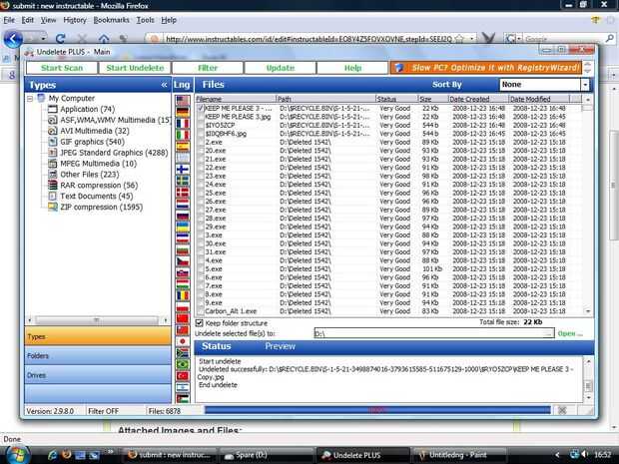619x464 pixels.
Task: Launch Internet Explorer from quick launch
Action: coord(52,455)
